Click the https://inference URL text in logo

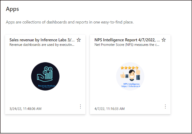tap(131, 86)
